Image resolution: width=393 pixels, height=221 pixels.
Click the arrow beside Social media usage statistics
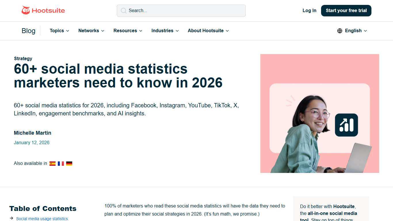click(x=12, y=218)
